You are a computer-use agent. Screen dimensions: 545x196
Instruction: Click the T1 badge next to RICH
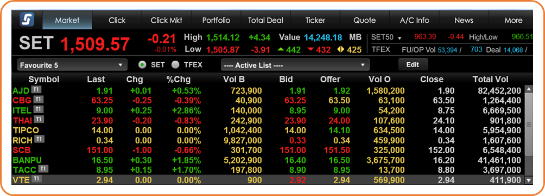pyautogui.click(x=39, y=140)
